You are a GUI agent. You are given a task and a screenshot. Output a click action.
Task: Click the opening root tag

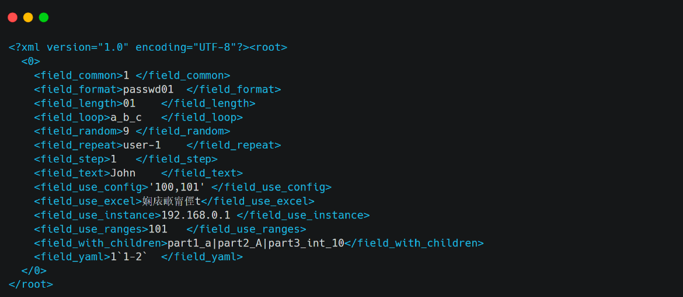click(269, 47)
